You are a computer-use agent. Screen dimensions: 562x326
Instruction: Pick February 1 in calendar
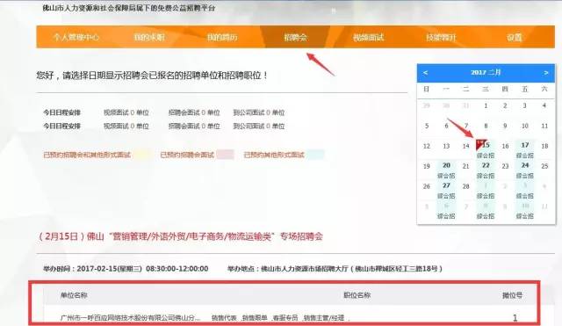click(x=486, y=105)
